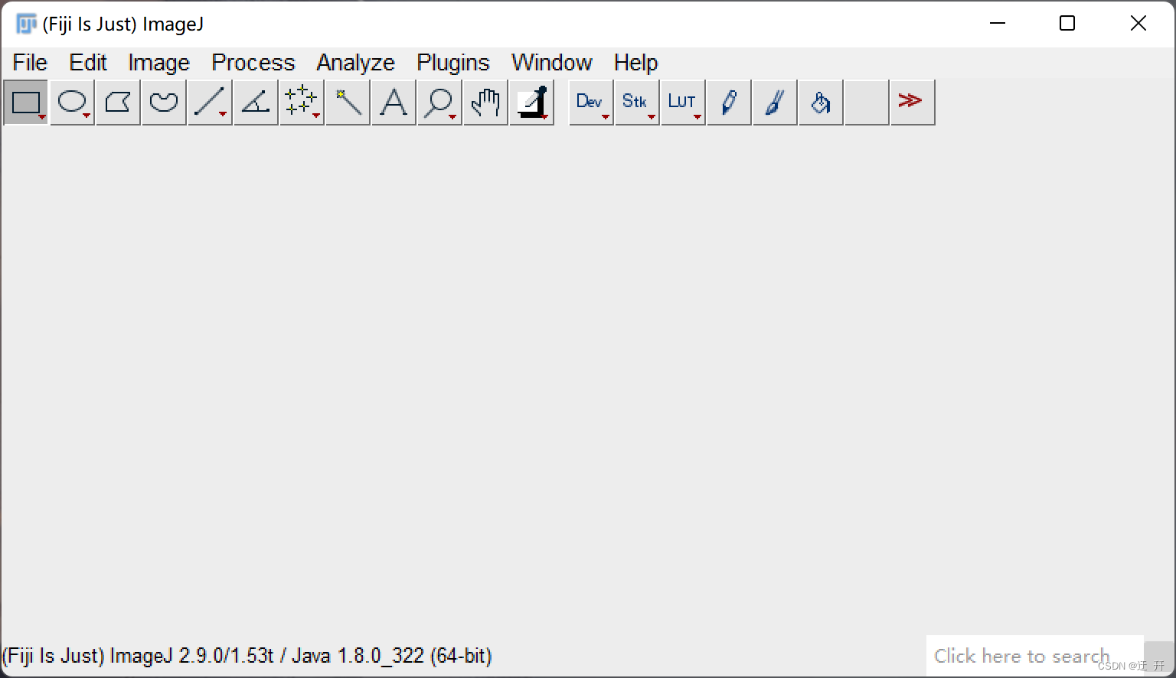Select the Text tool

point(394,102)
